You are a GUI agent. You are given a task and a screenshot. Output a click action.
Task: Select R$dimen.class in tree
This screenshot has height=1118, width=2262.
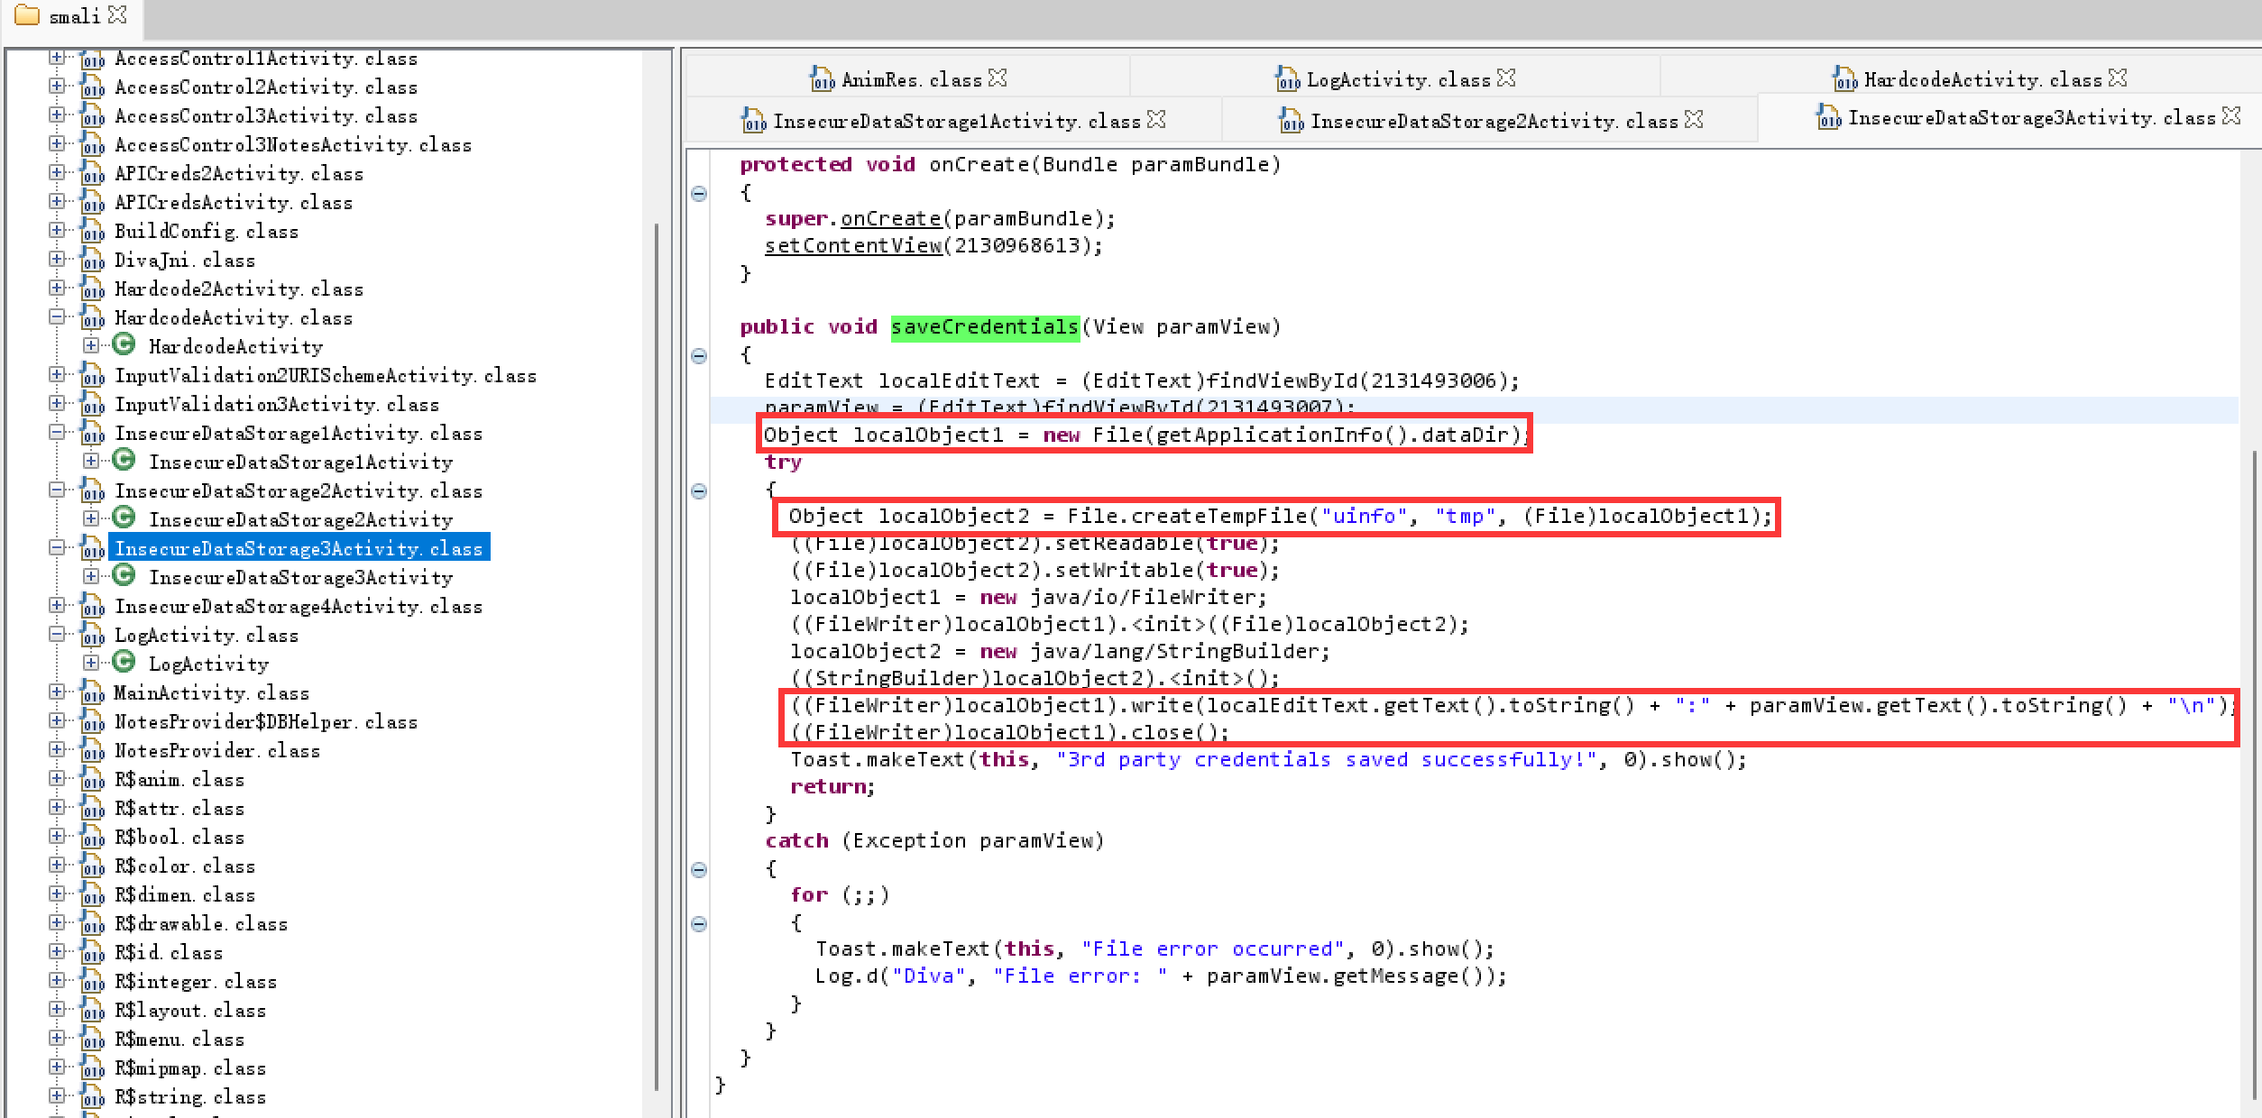(x=185, y=894)
